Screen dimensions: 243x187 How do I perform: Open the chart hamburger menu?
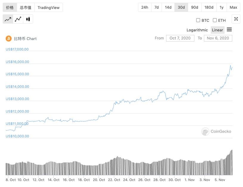(229, 30)
